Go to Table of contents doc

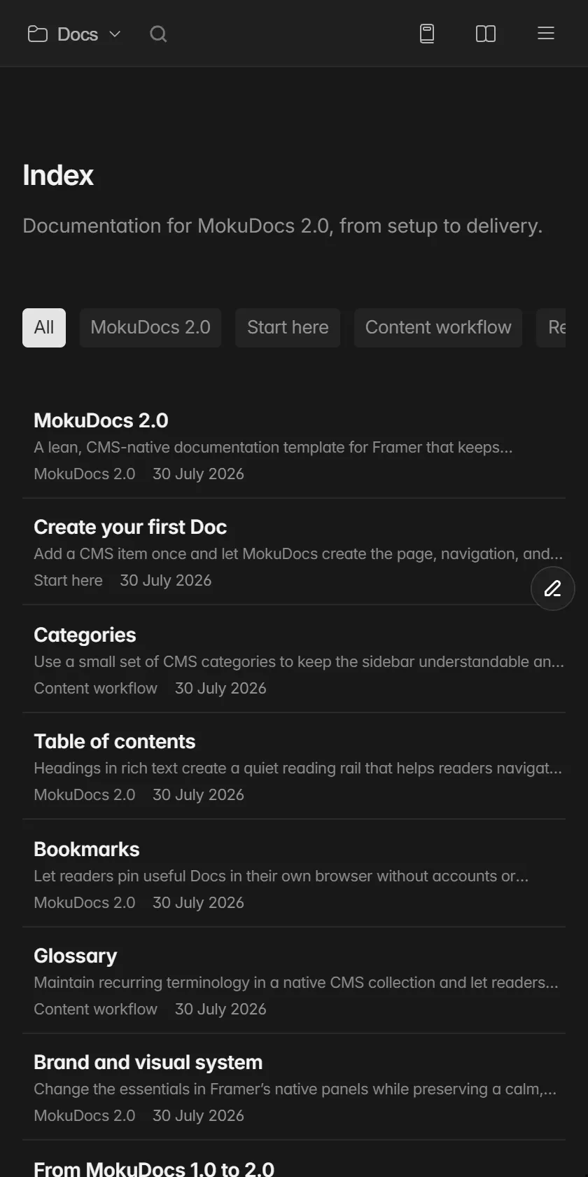tap(294, 766)
